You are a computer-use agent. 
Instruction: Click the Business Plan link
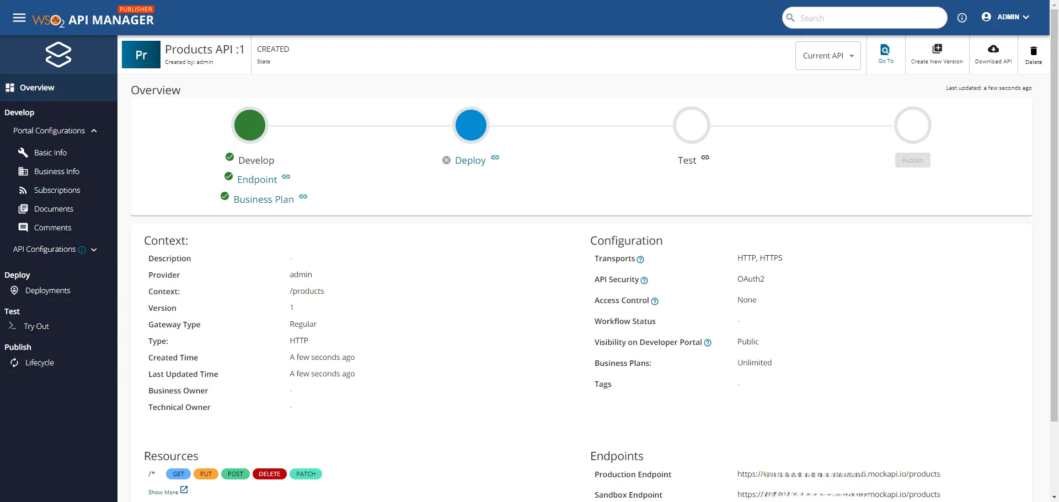point(264,199)
